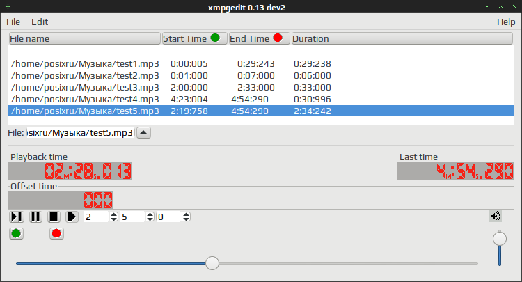Viewport: 522px width, 282px height.
Task: Click end time 2:33:000 of test3
Action: click(x=255, y=88)
